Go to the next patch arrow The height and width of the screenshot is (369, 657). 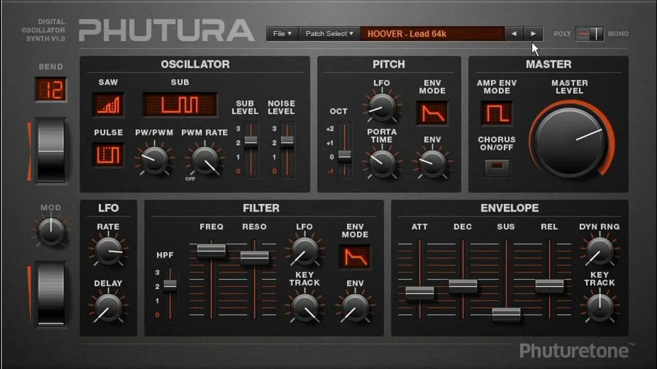[x=533, y=34]
